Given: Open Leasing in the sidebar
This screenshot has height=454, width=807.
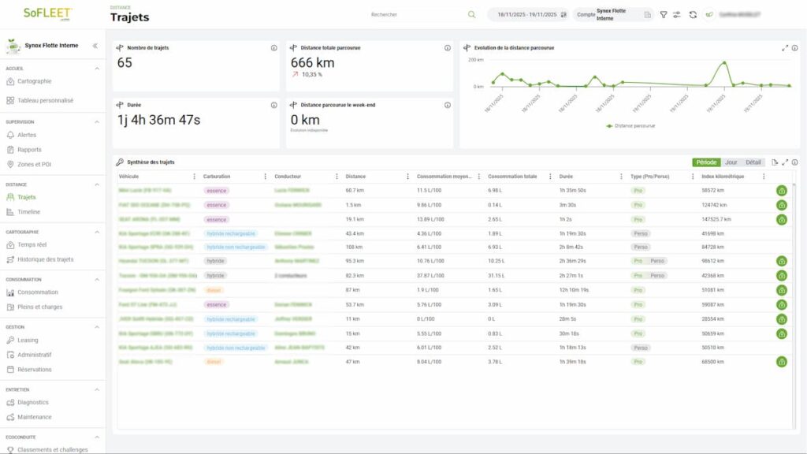Looking at the screenshot, I should (28, 340).
